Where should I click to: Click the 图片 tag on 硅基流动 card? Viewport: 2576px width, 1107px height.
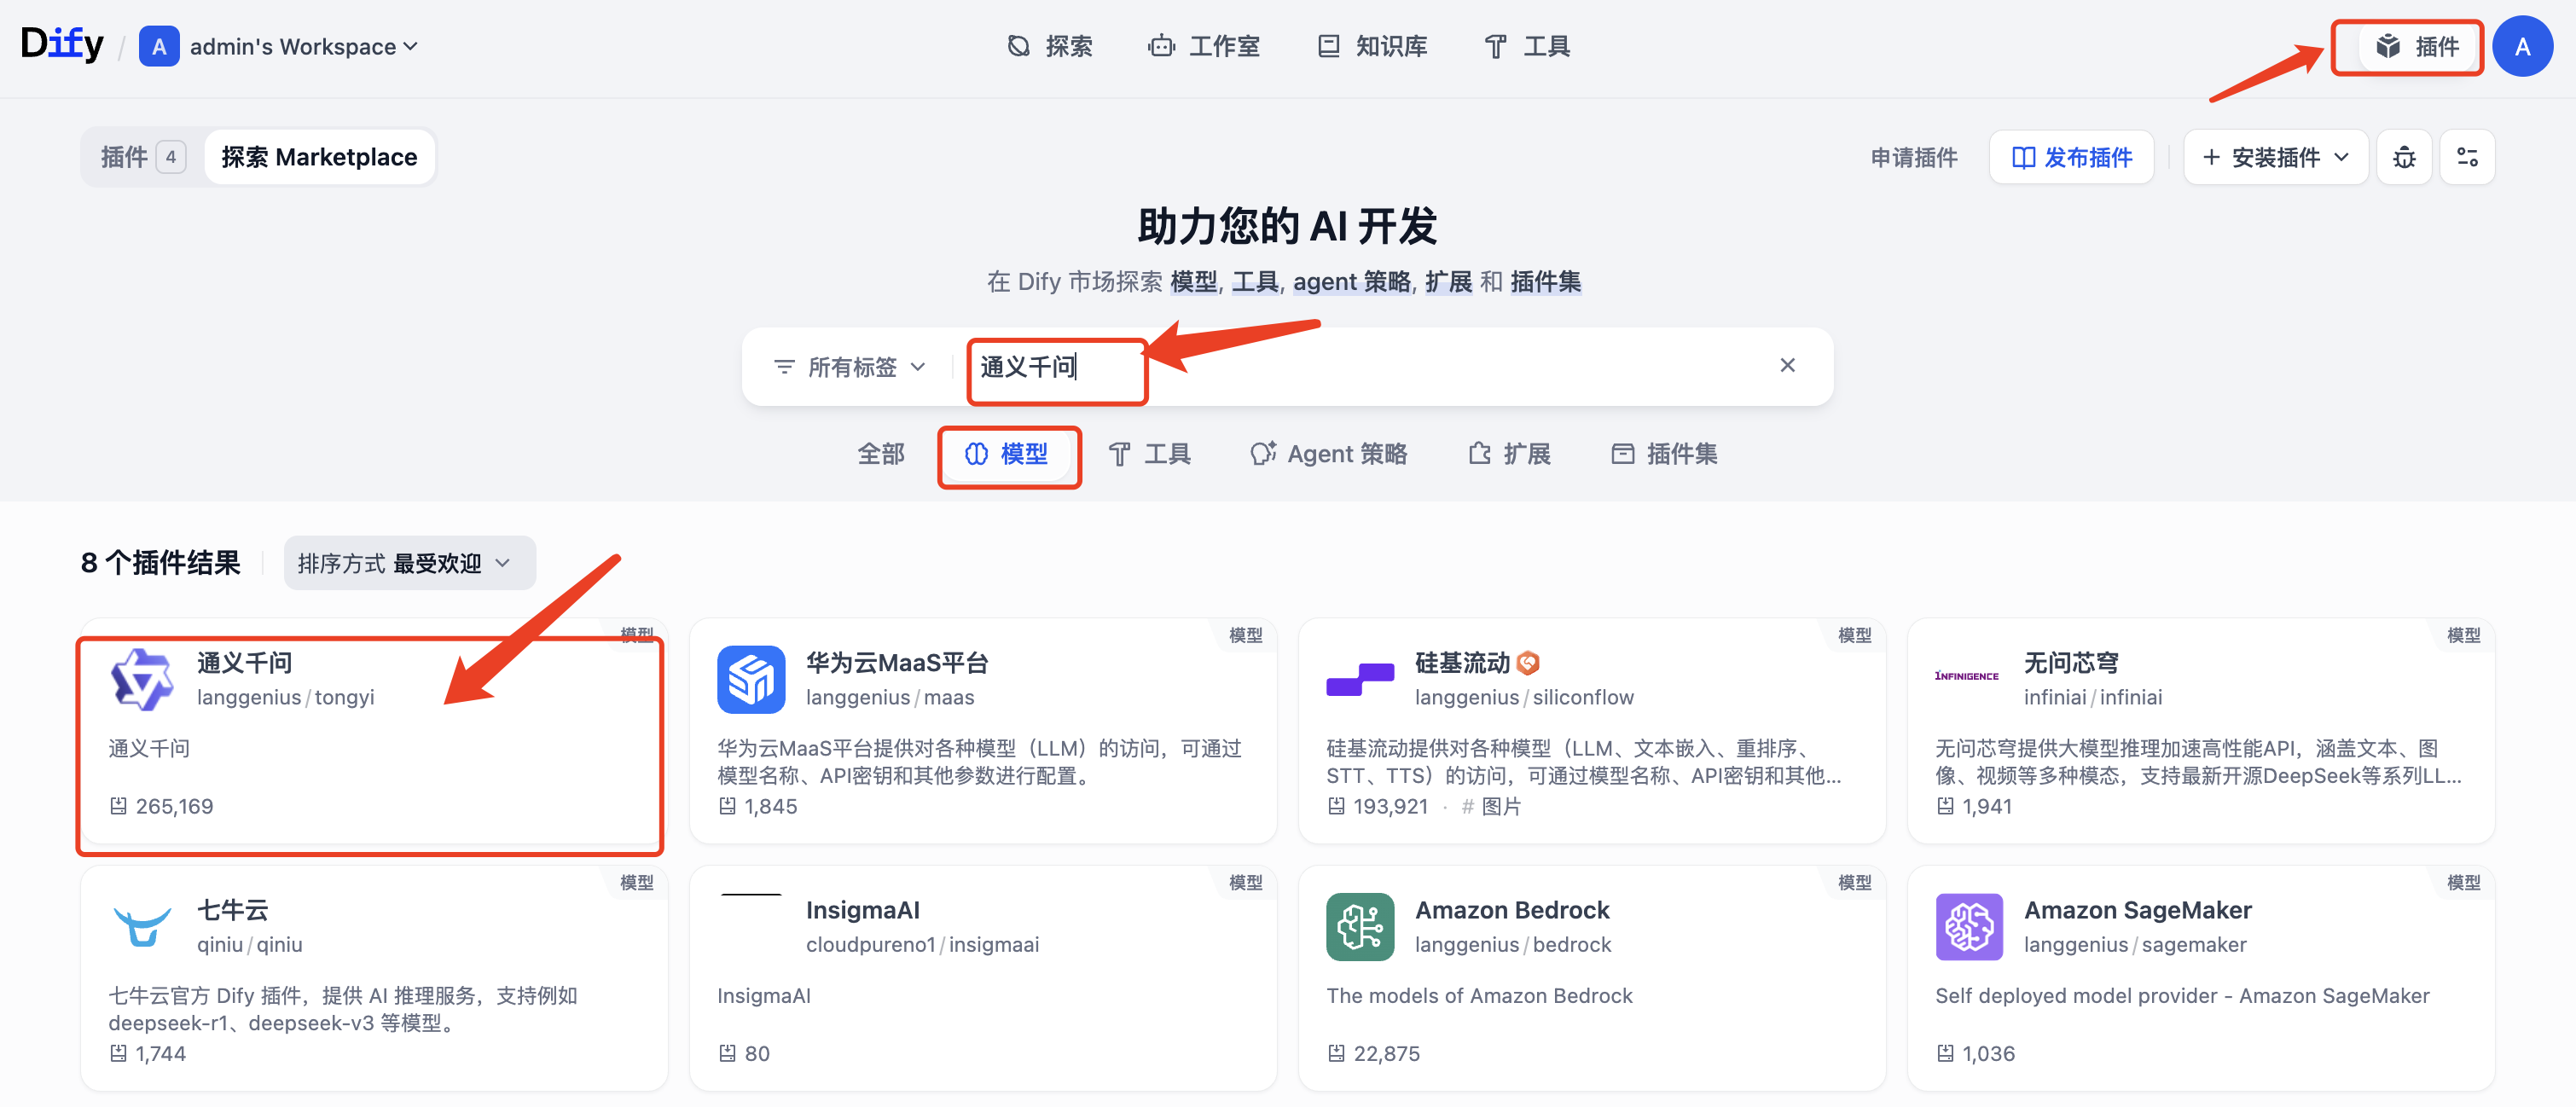tap(1492, 806)
